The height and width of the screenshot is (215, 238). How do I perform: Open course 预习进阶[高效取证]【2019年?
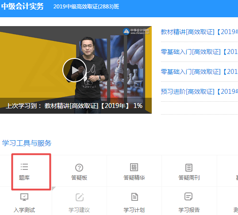click(x=200, y=92)
